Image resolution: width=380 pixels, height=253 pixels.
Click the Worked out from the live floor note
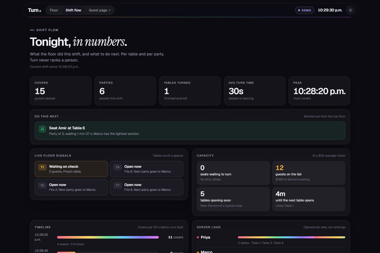click(x=324, y=116)
